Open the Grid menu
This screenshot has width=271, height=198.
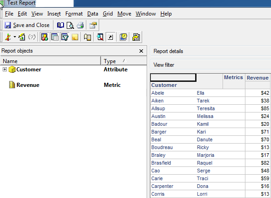point(108,14)
